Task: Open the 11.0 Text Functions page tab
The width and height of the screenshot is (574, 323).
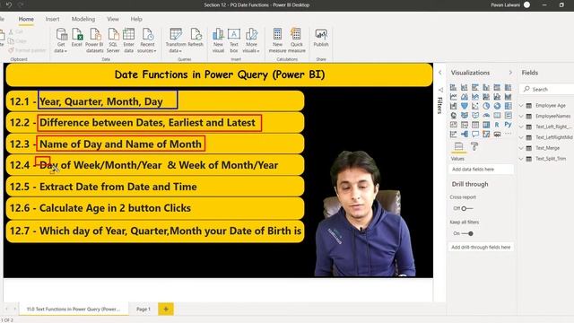Action: tap(74, 309)
